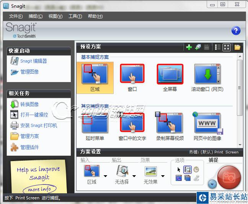This screenshot has height=204, width=248.
Task: Toggle the single window option icon
Action: (179, 178)
